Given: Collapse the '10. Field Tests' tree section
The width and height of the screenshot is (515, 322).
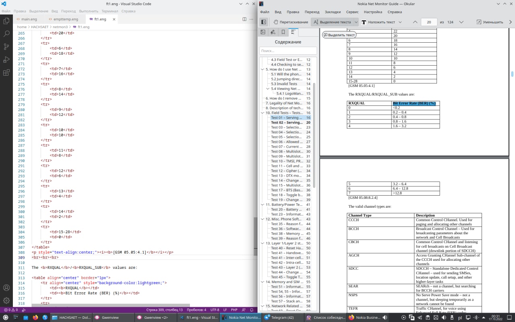Looking at the screenshot, I should pos(262,113).
